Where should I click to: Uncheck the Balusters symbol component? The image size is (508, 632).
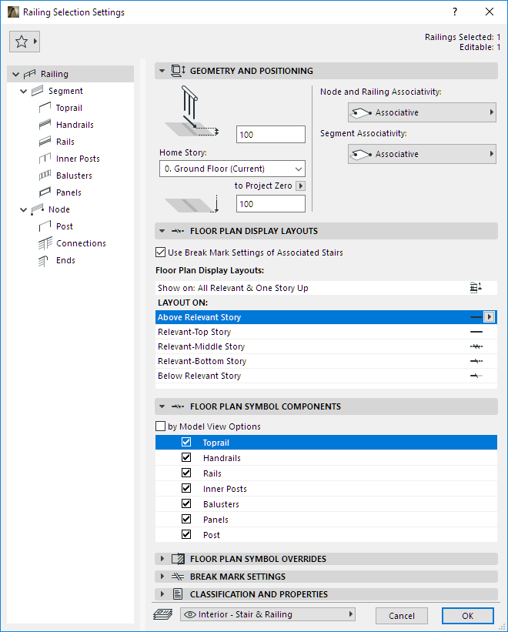tap(186, 504)
